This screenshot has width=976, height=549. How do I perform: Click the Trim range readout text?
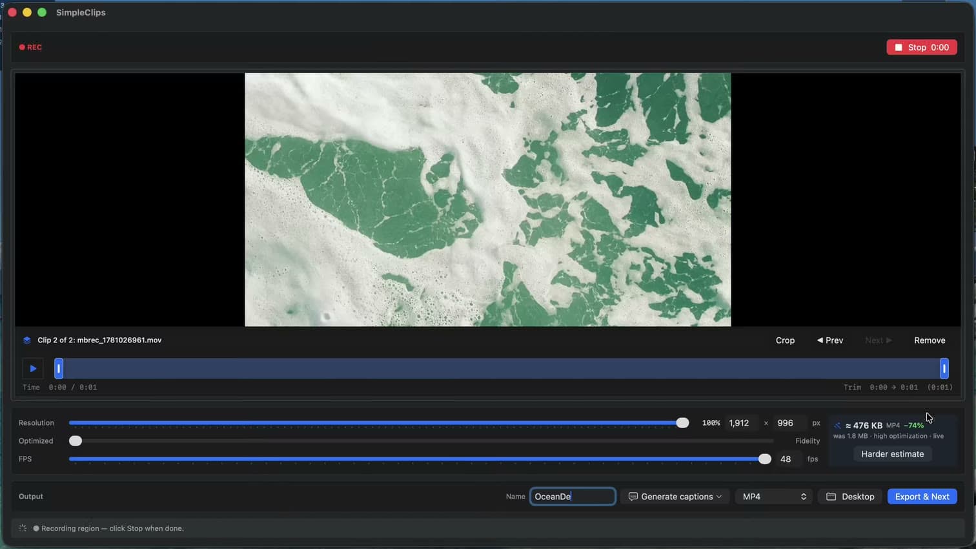click(x=898, y=388)
